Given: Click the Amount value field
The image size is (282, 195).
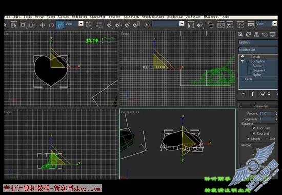Looking at the screenshot, I should tap(267, 114).
